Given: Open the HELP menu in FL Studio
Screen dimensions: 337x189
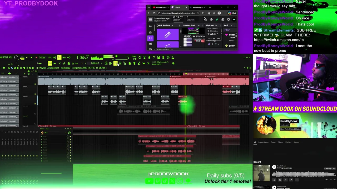Looking at the screenshot, I should pos(11,57).
